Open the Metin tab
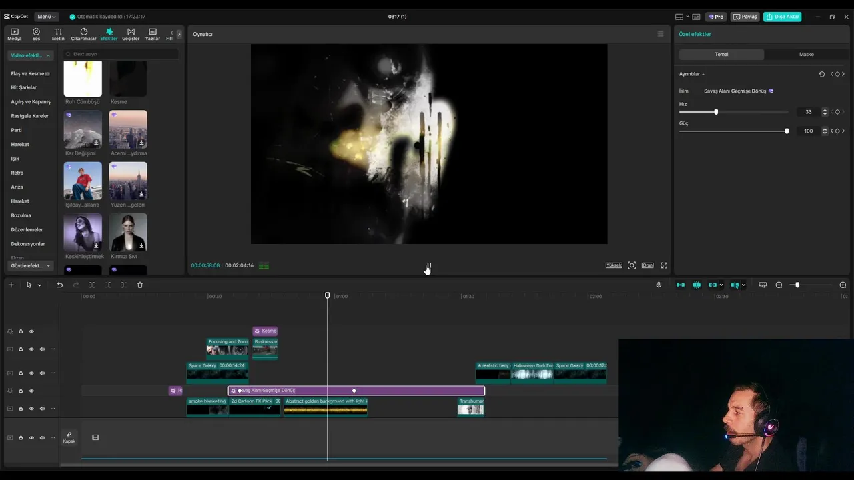The width and height of the screenshot is (854, 480). coord(58,34)
